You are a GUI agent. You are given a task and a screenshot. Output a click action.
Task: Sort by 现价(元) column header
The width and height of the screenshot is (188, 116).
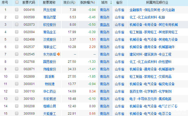pos(69,2)
